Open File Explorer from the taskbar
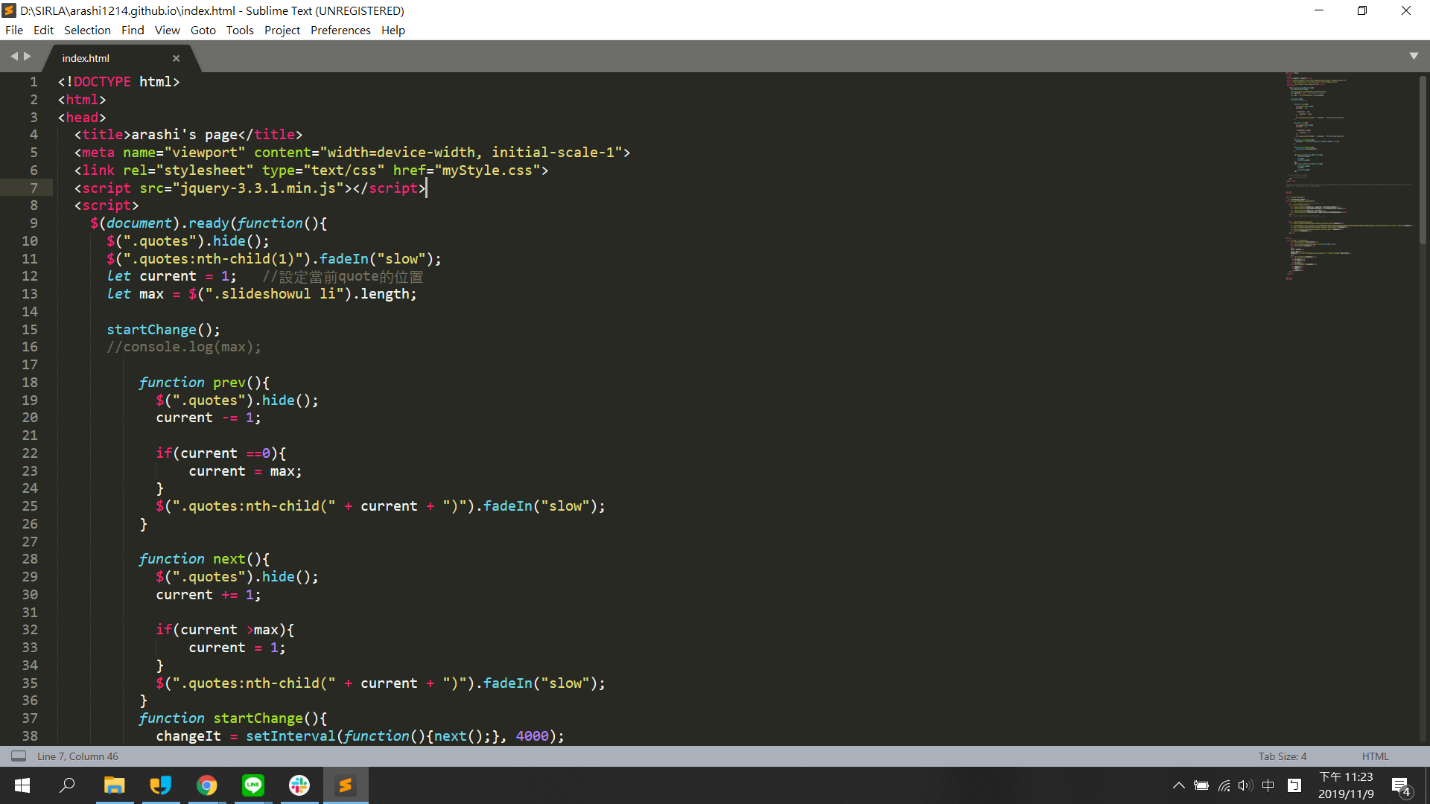This screenshot has width=1430, height=804. click(114, 785)
